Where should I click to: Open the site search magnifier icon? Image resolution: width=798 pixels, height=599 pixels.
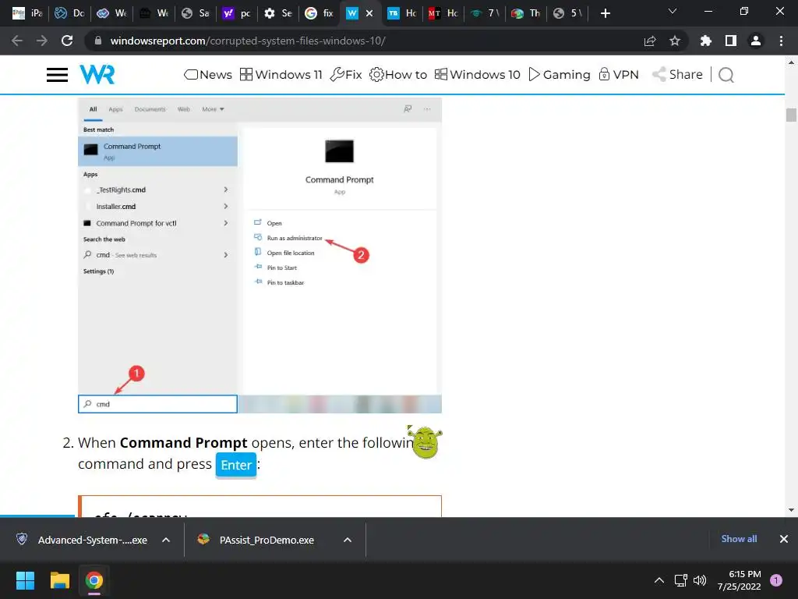point(726,75)
